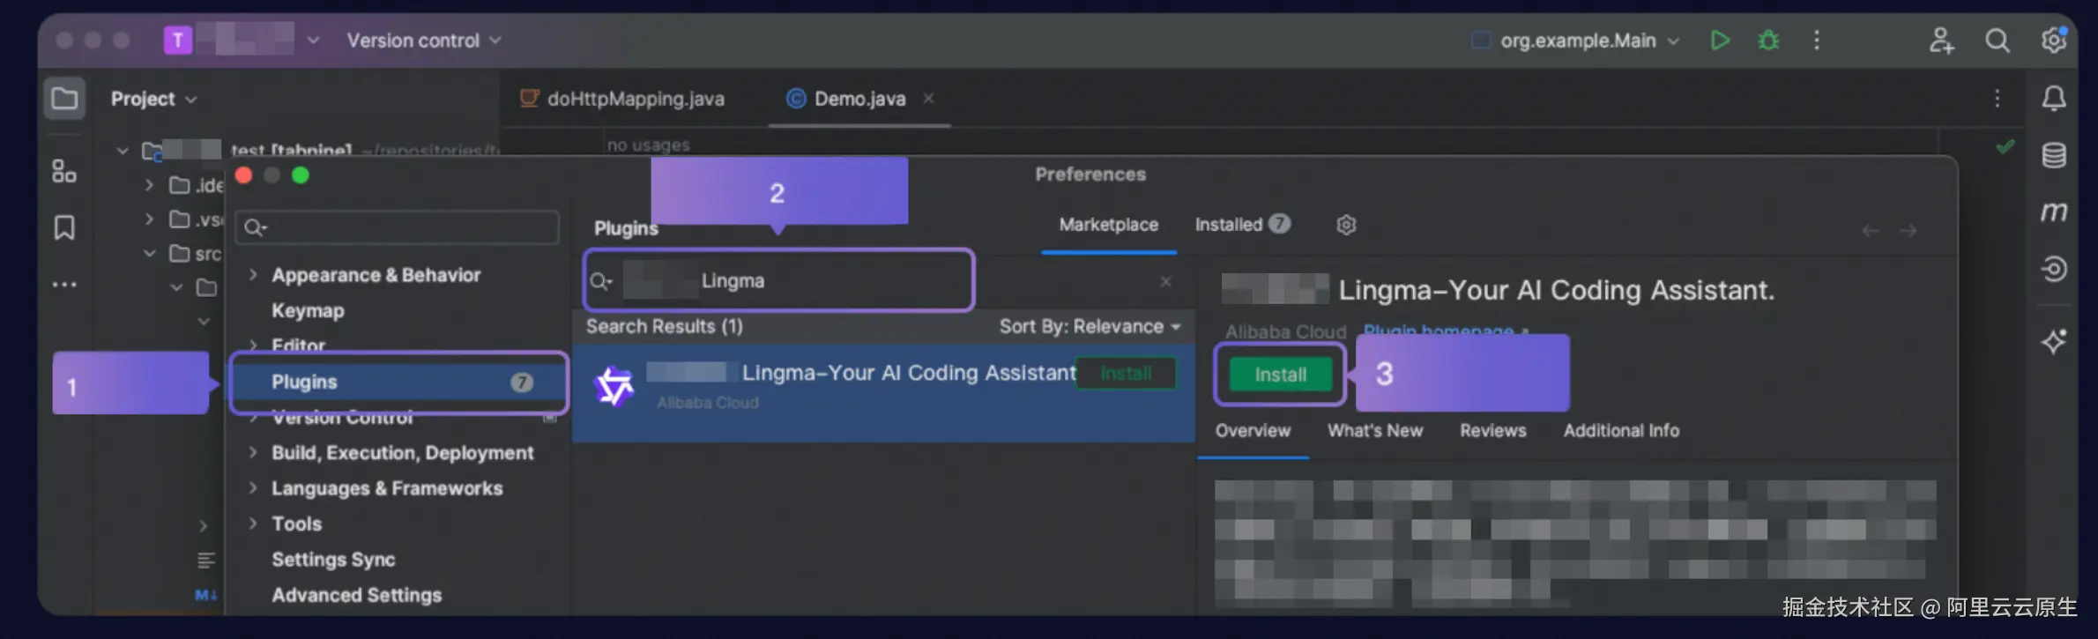Open Sort By: Relevance dropdown
2098x639 pixels.
pyautogui.click(x=1090, y=326)
